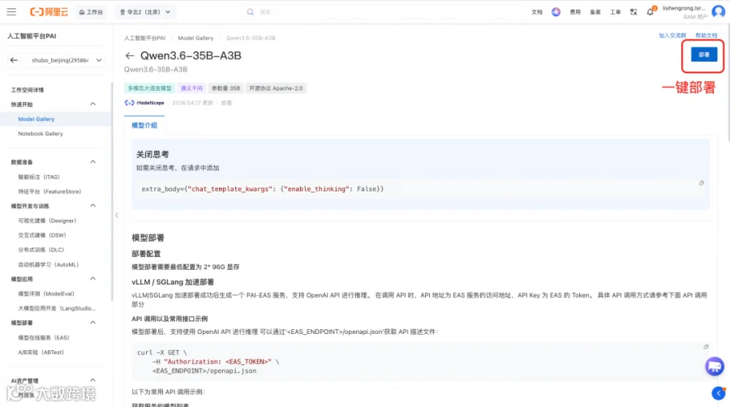Collapse the 模型应用 sidebar section
Image resolution: width=730 pixels, height=407 pixels.
[92, 279]
